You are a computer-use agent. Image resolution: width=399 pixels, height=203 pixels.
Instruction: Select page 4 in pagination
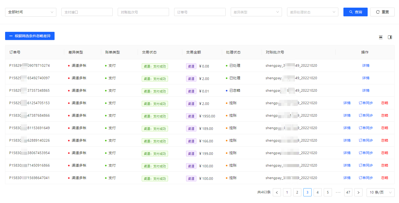click(x=317, y=192)
